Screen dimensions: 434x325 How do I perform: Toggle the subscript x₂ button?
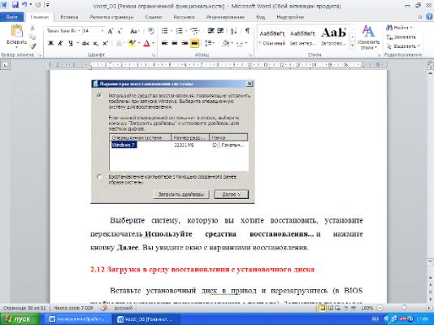click(96, 43)
